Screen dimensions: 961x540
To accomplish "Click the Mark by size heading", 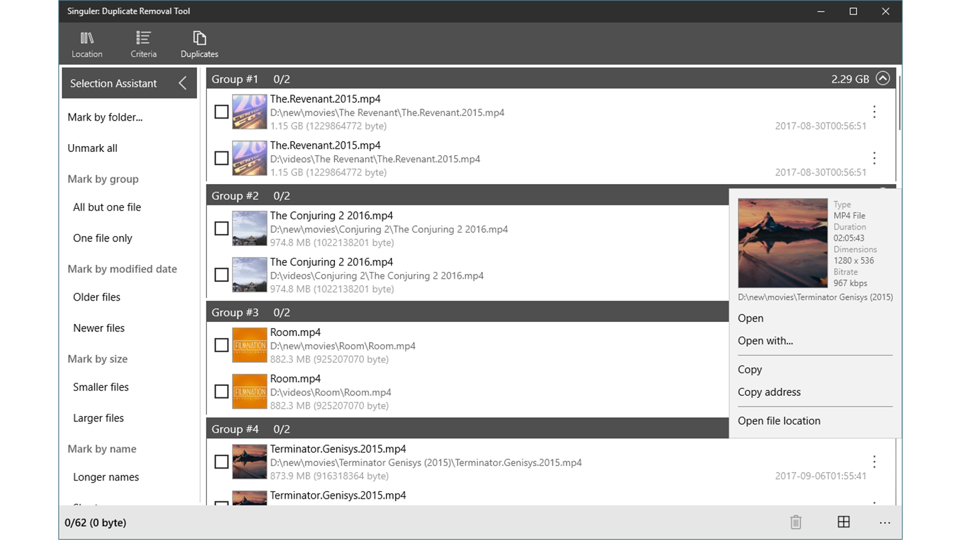I will click(97, 359).
